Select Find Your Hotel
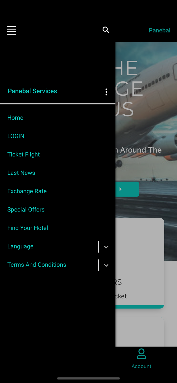Image resolution: width=177 pixels, height=383 pixels. click(28, 228)
